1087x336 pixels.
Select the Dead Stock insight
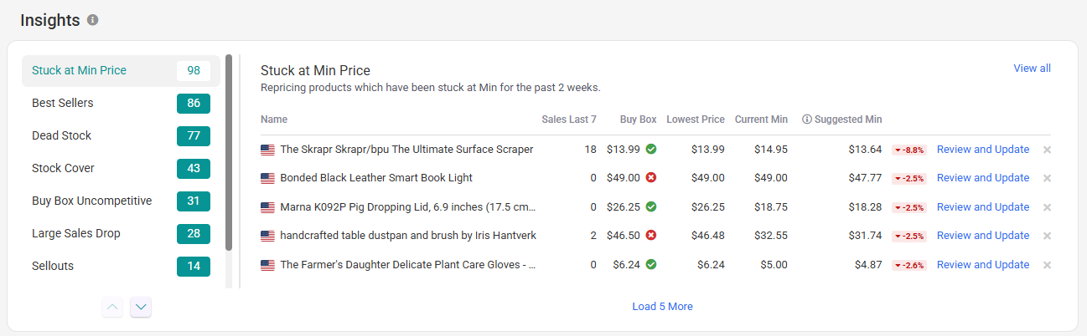coord(121,135)
